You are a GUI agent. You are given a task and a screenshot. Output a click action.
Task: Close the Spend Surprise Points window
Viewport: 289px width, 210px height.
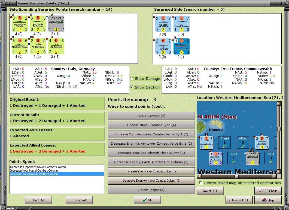(283, 3)
